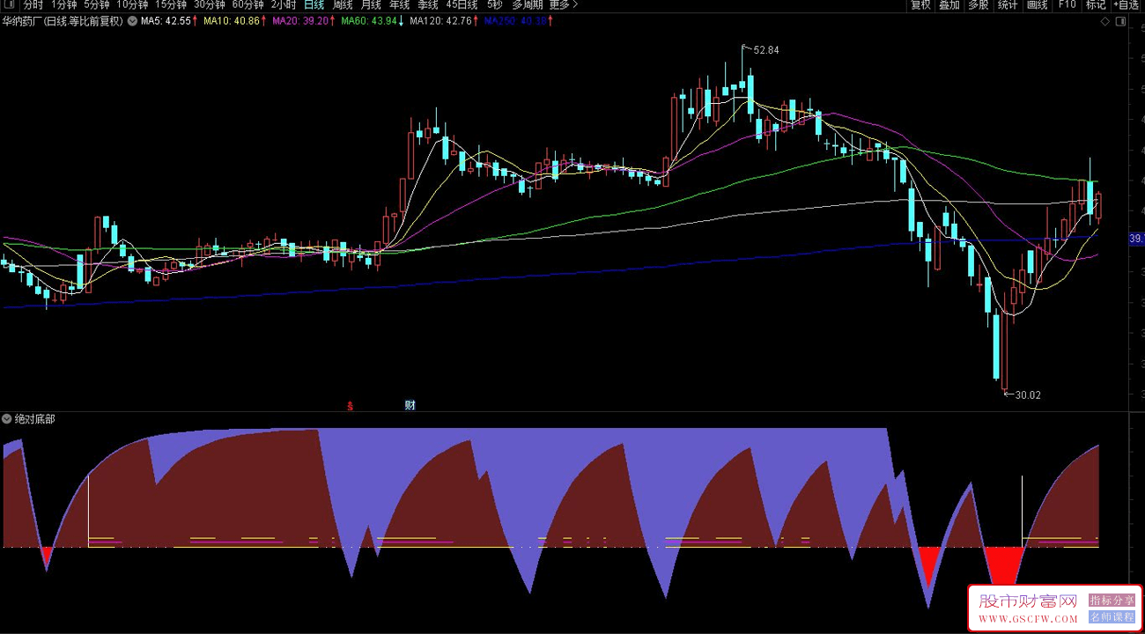The width and height of the screenshot is (1145, 634).
Task: Toggle the side panel layout icon
Action: (x=1120, y=21)
